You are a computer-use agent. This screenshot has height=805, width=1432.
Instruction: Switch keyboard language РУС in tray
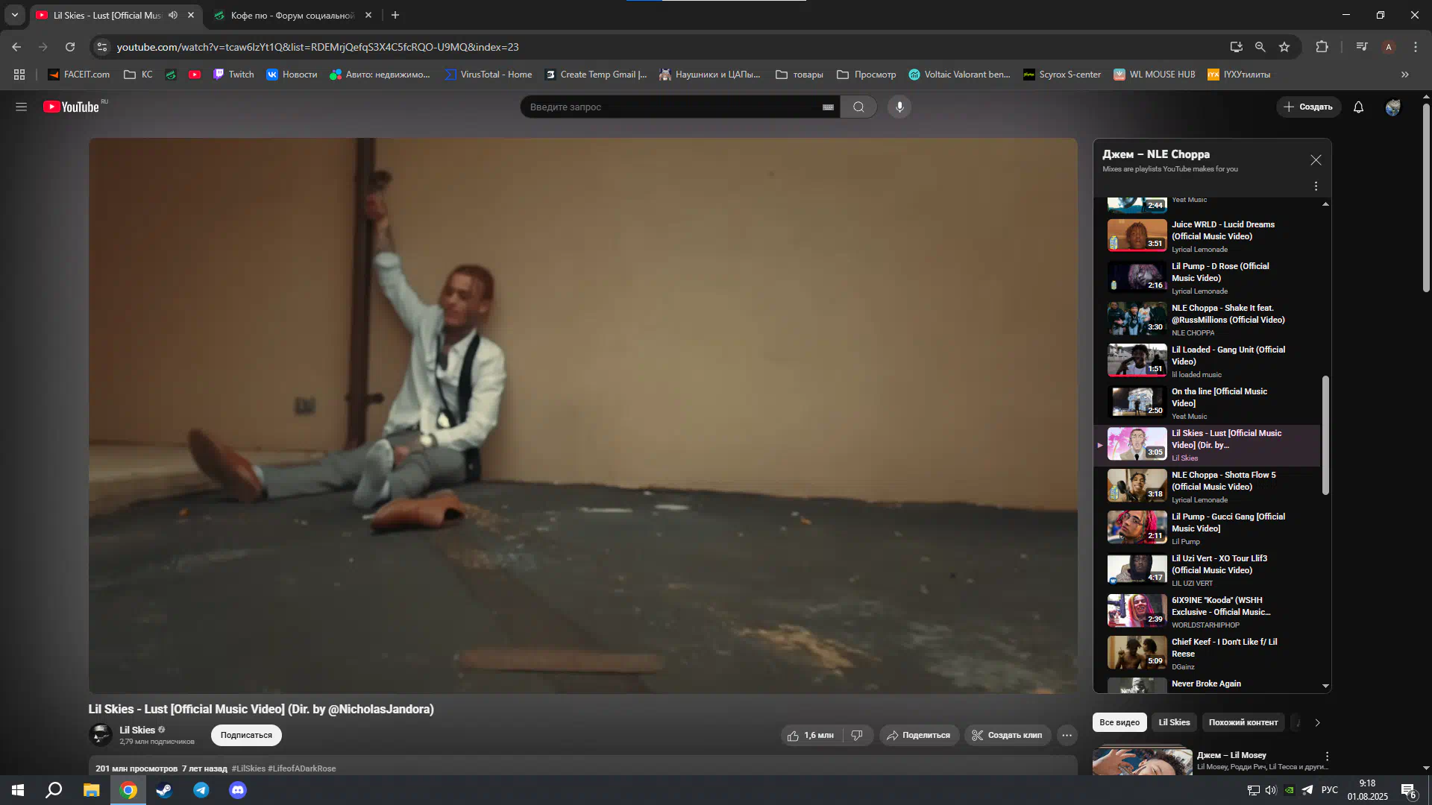1329,790
